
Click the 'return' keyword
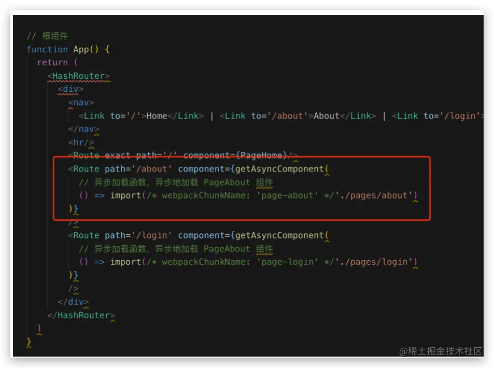click(x=52, y=62)
